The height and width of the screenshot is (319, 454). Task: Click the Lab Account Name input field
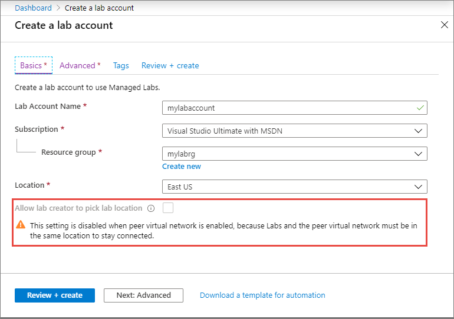pyautogui.click(x=294, y=108)
